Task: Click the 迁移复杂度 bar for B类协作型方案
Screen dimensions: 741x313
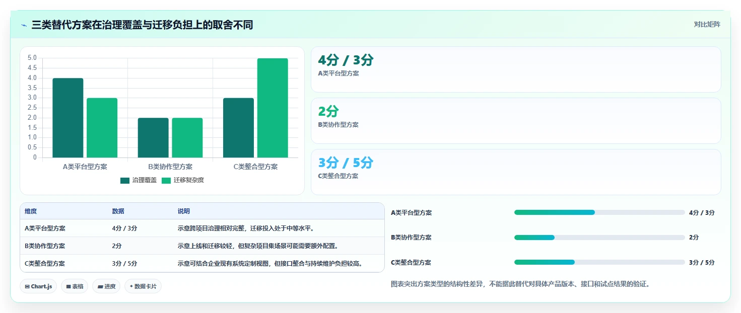Action: (x=187, y=138)
